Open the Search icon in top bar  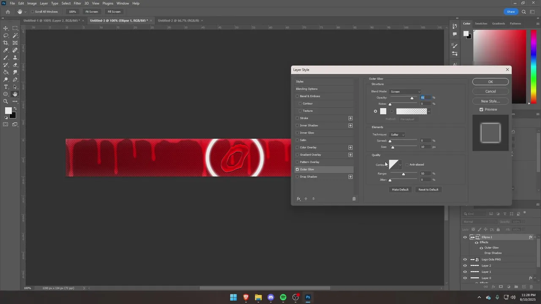click(x=524, y=12)
